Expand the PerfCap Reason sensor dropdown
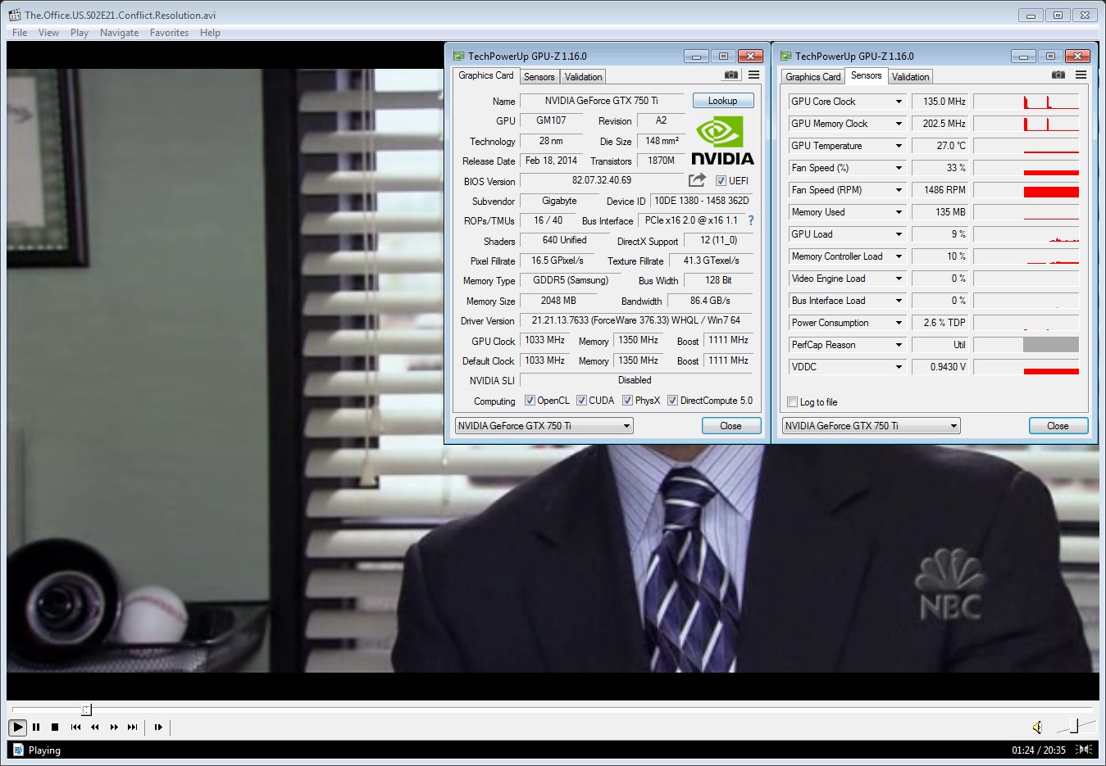Screen dimensions: 1106x766 [899, 345]
